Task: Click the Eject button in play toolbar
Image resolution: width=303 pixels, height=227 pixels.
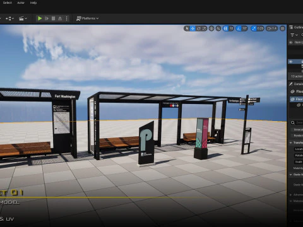Action: pyautogui.click(x=60, y=18)
